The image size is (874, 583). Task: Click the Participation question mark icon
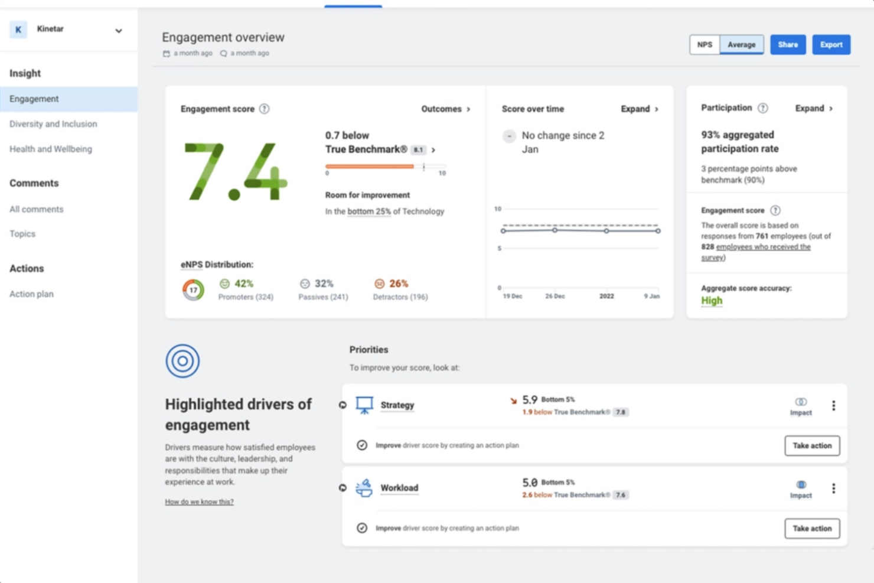[x=763, y=108]
